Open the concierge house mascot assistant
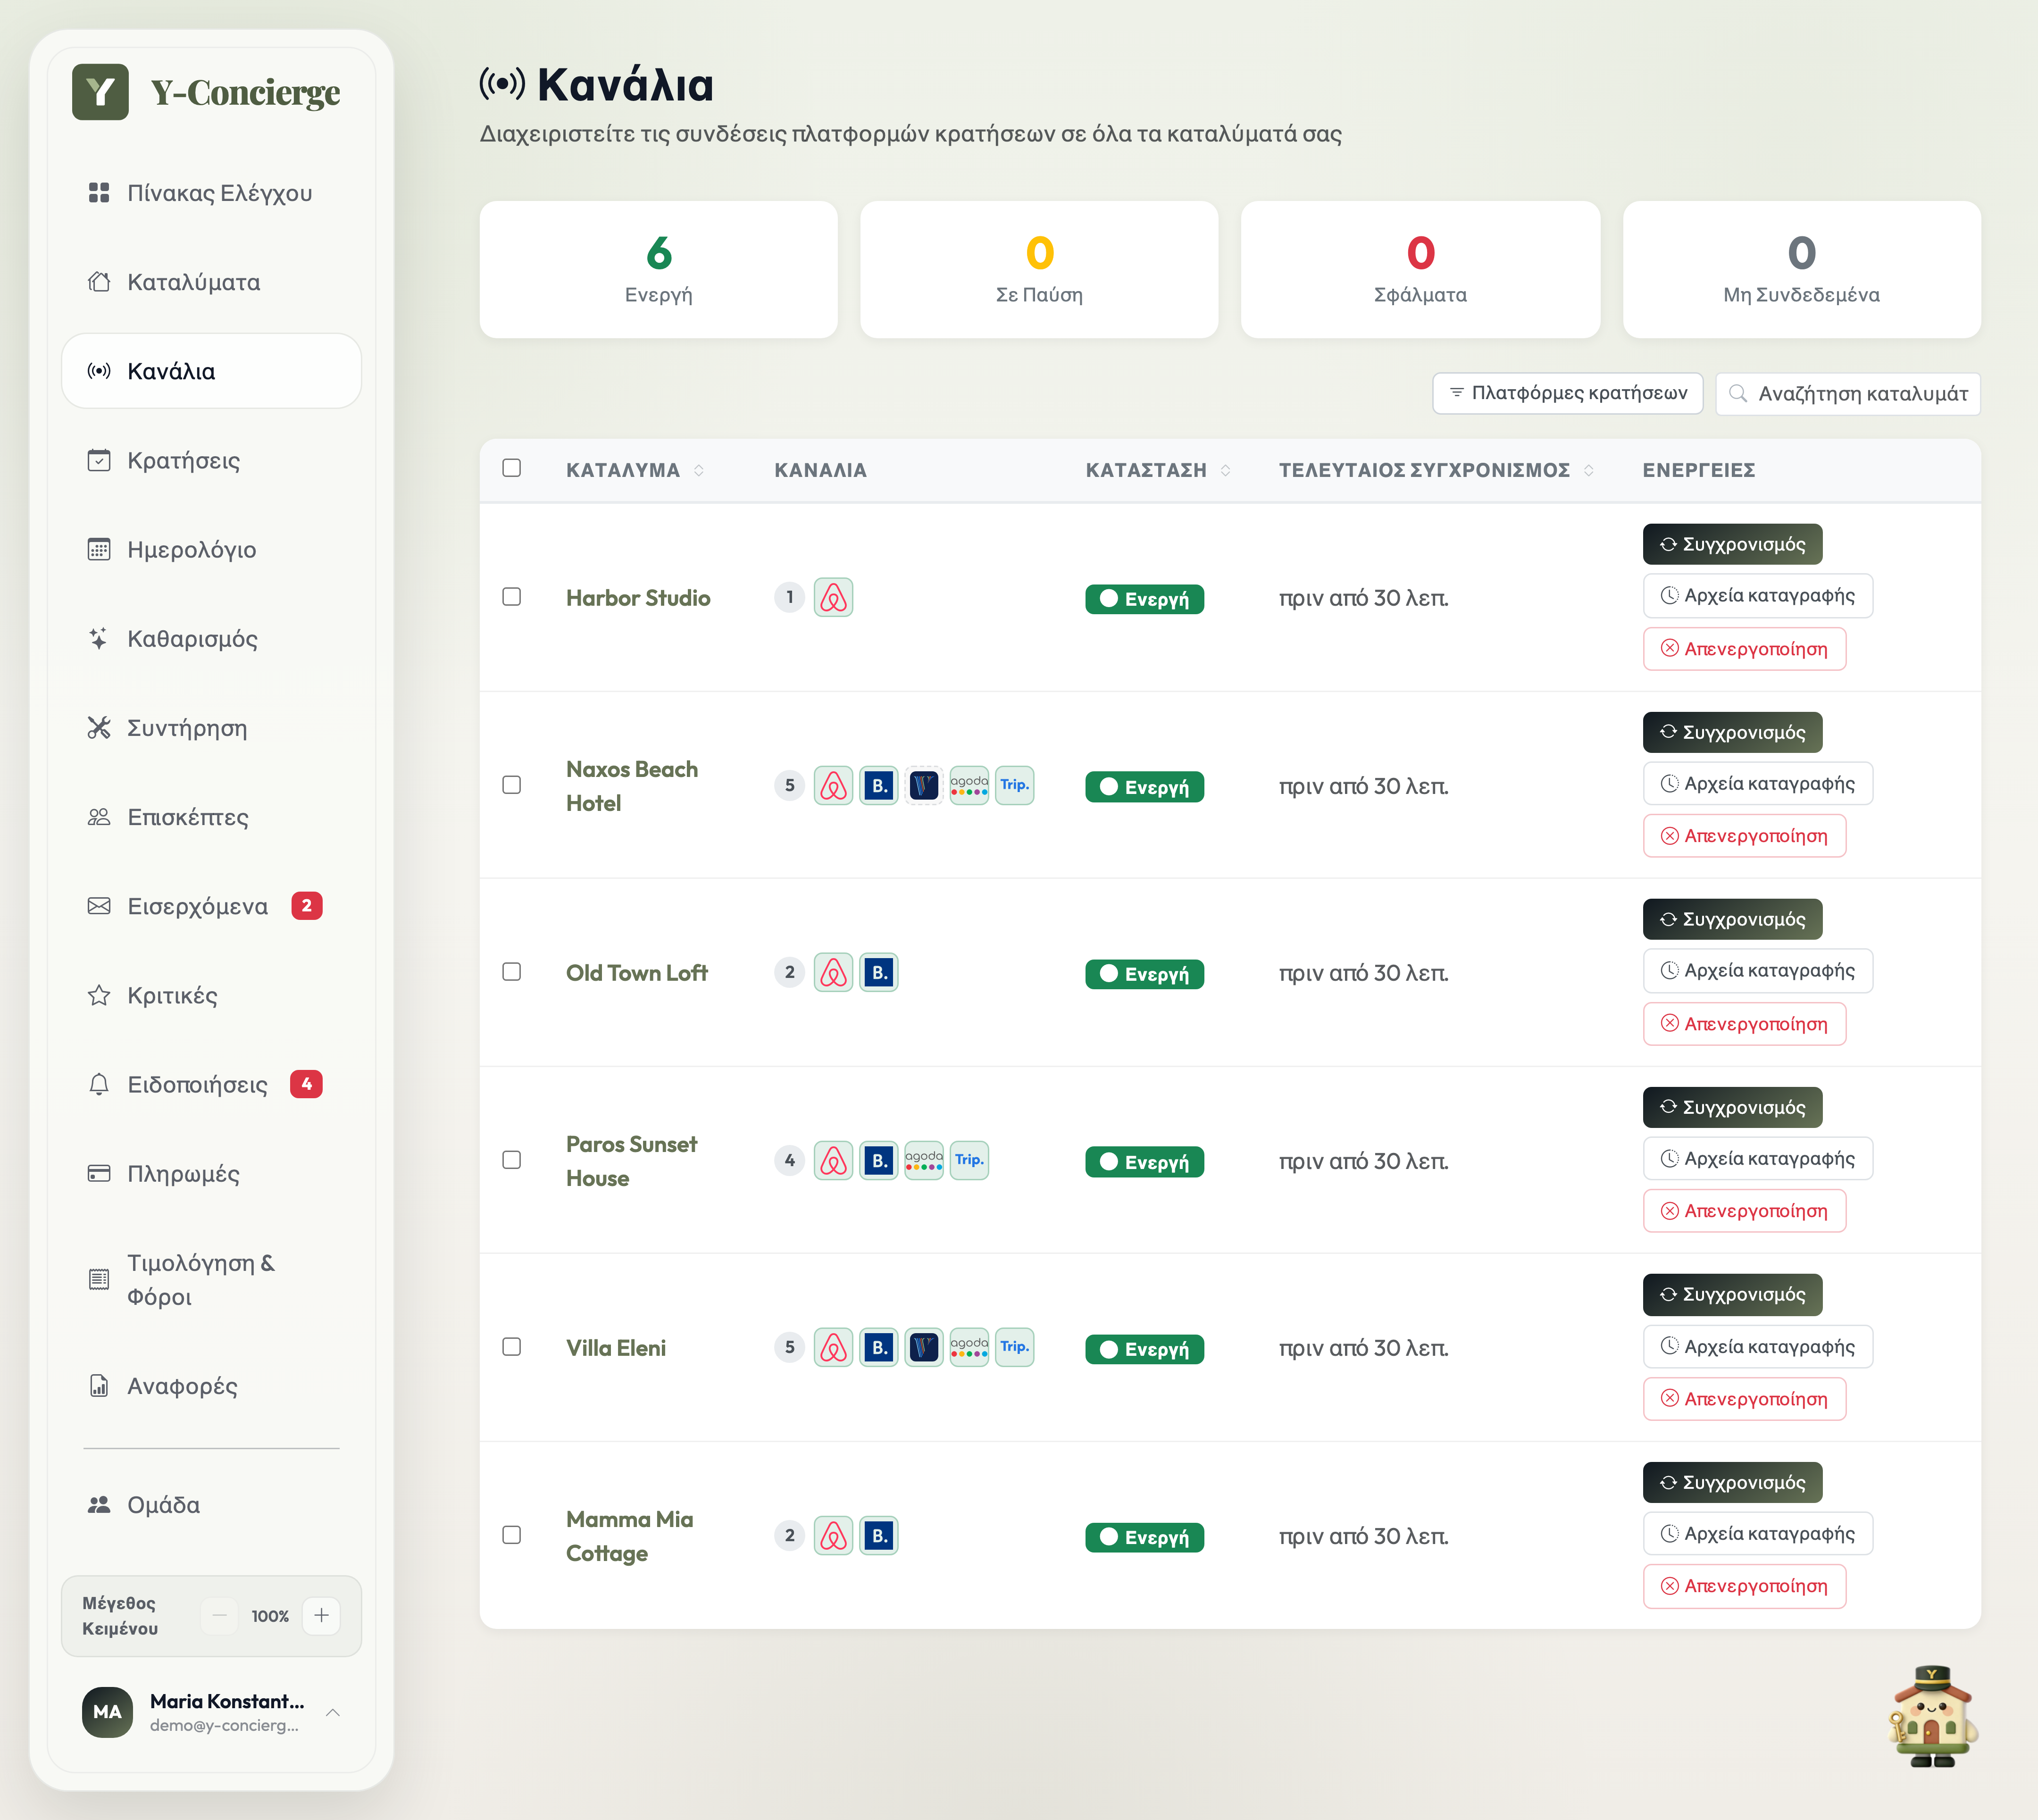The height and width of the screenshot is (1820, 2038). tap(1932, 1716)
